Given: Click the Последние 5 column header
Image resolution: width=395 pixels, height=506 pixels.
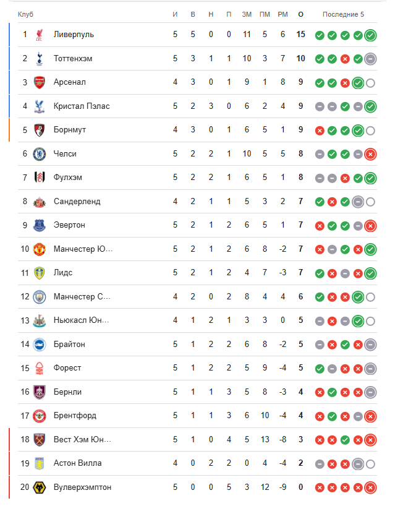Looking at the screenshot, I should (343, 14).
